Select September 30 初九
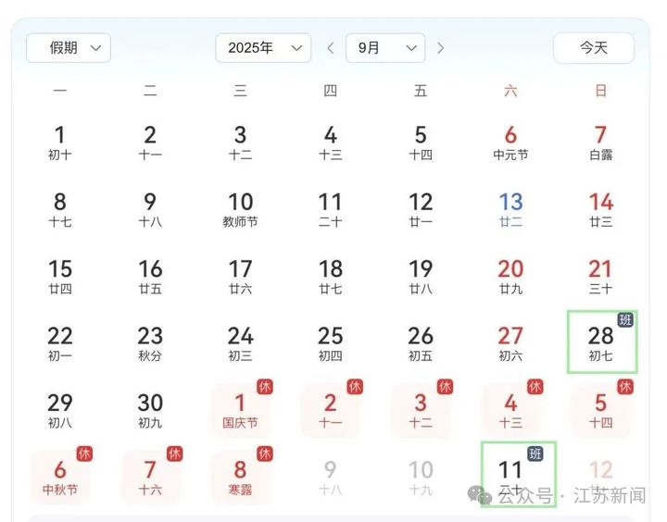The image size is (667, 522). pyautogui.click(x=150, y=410)
